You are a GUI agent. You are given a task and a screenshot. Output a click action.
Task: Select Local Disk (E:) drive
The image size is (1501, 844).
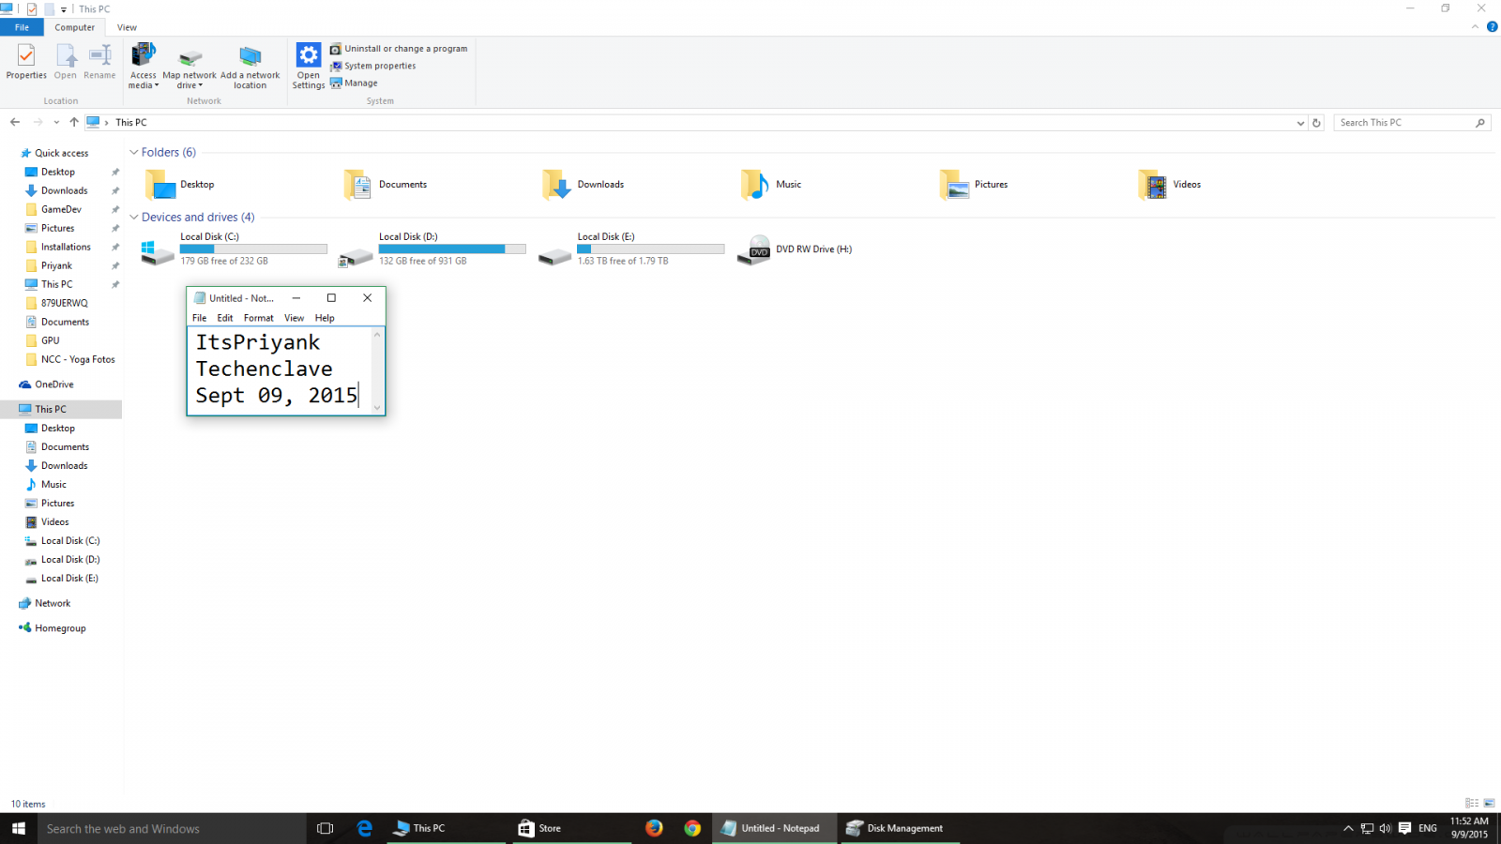631,249
